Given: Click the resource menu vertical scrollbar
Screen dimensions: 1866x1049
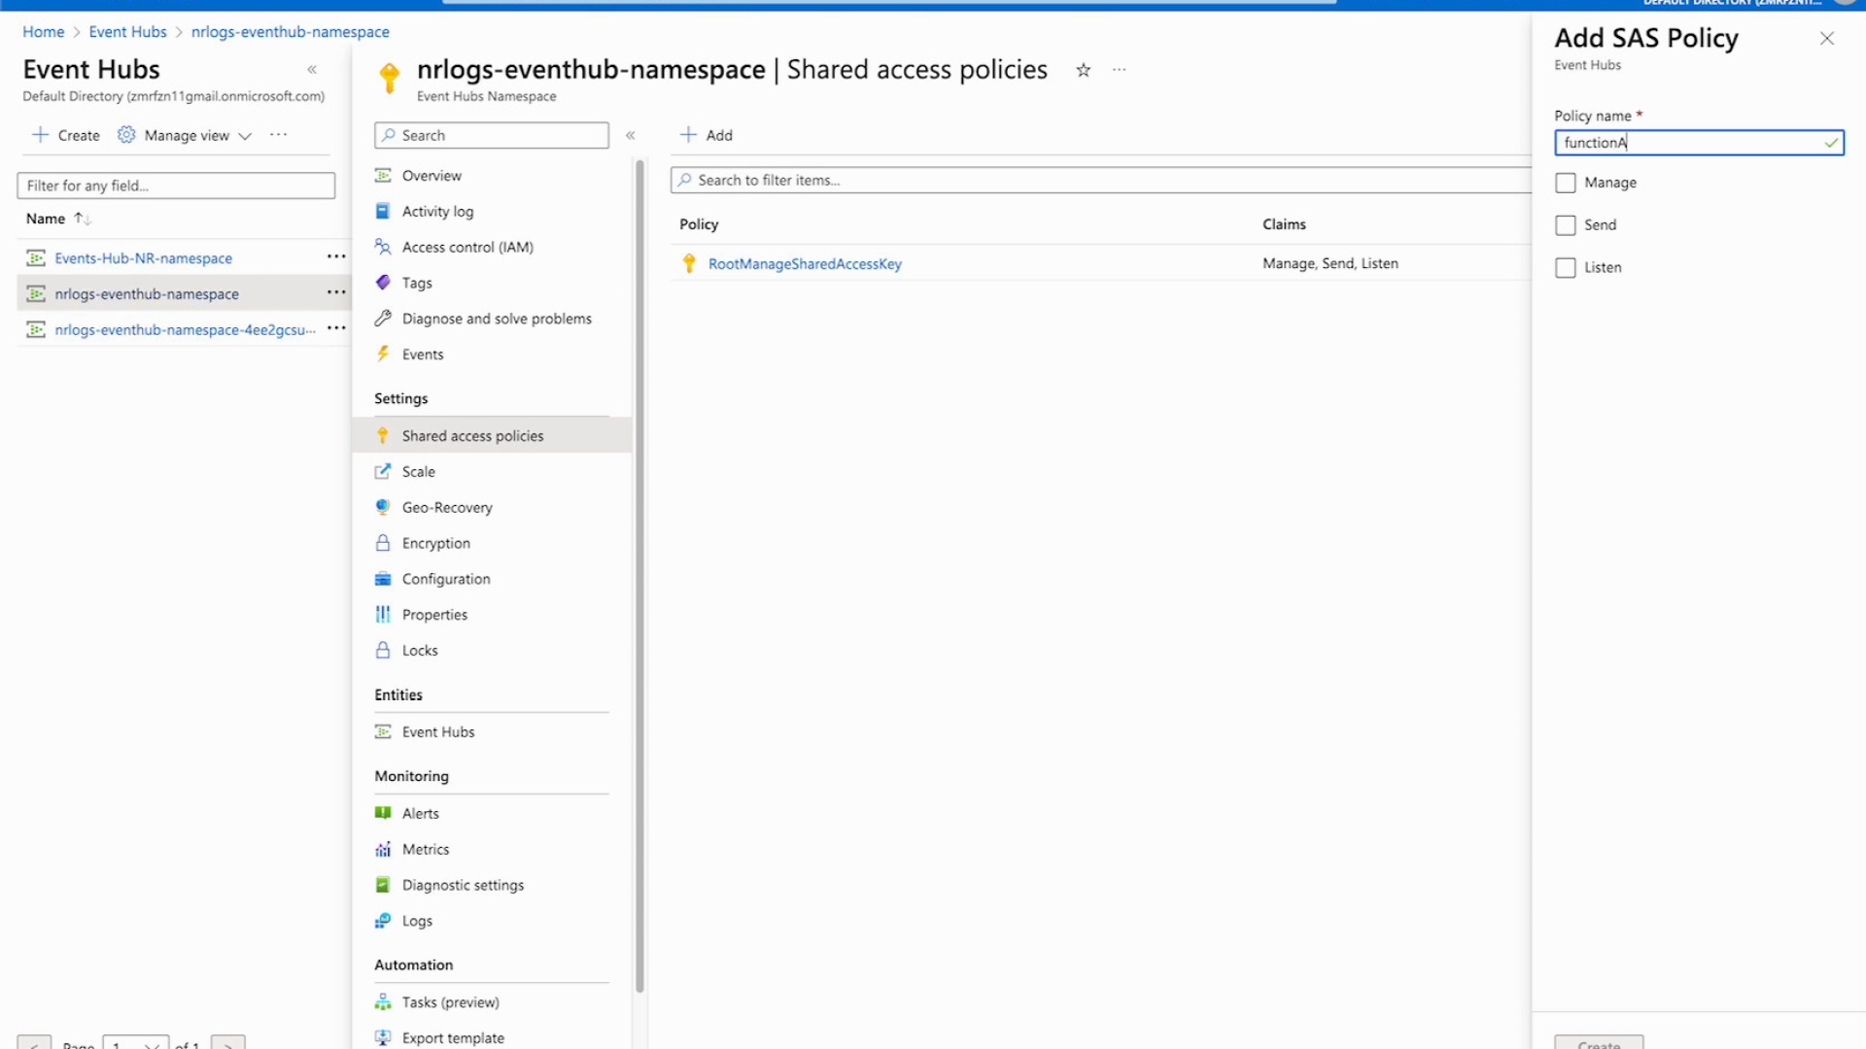Looking at the screenshot, I should [x=639, y=577].
